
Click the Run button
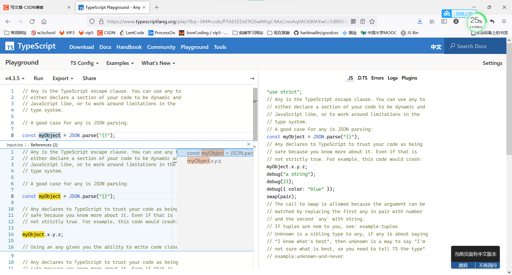tap(38, 78)
